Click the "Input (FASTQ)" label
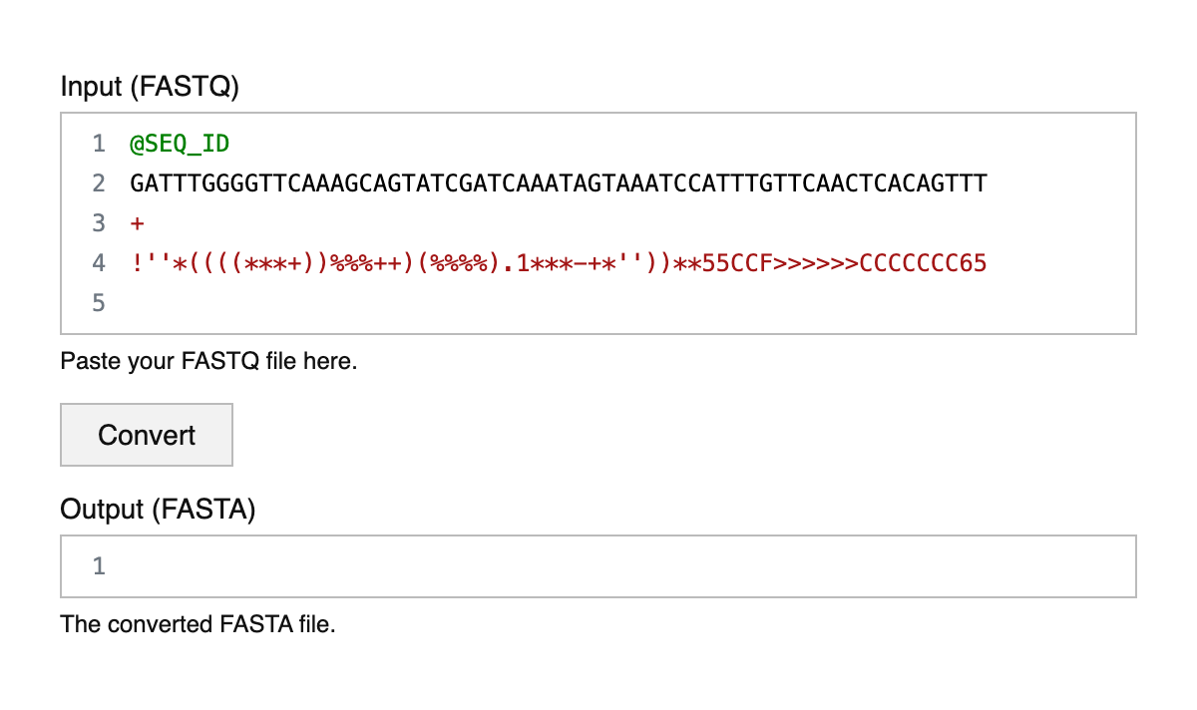The image size is (1197, 710). coord(150,86)
